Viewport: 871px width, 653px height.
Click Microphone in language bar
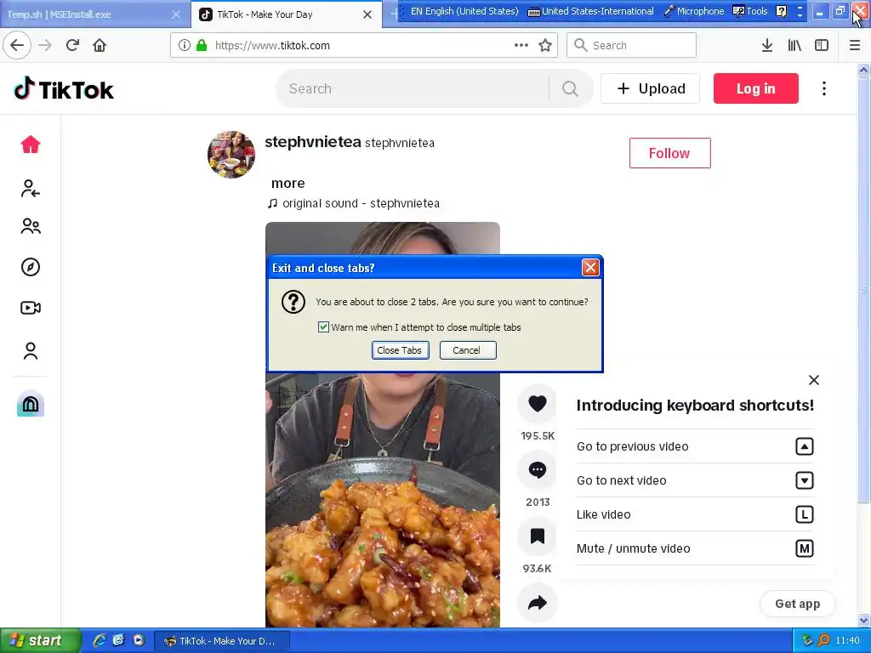pyautogui.click(x=694, y=11)
